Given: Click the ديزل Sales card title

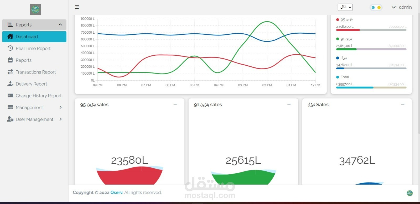Looking at the screenshot, I should 318,104.
